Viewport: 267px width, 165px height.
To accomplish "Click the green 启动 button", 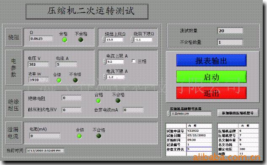I will click(211, 77).
